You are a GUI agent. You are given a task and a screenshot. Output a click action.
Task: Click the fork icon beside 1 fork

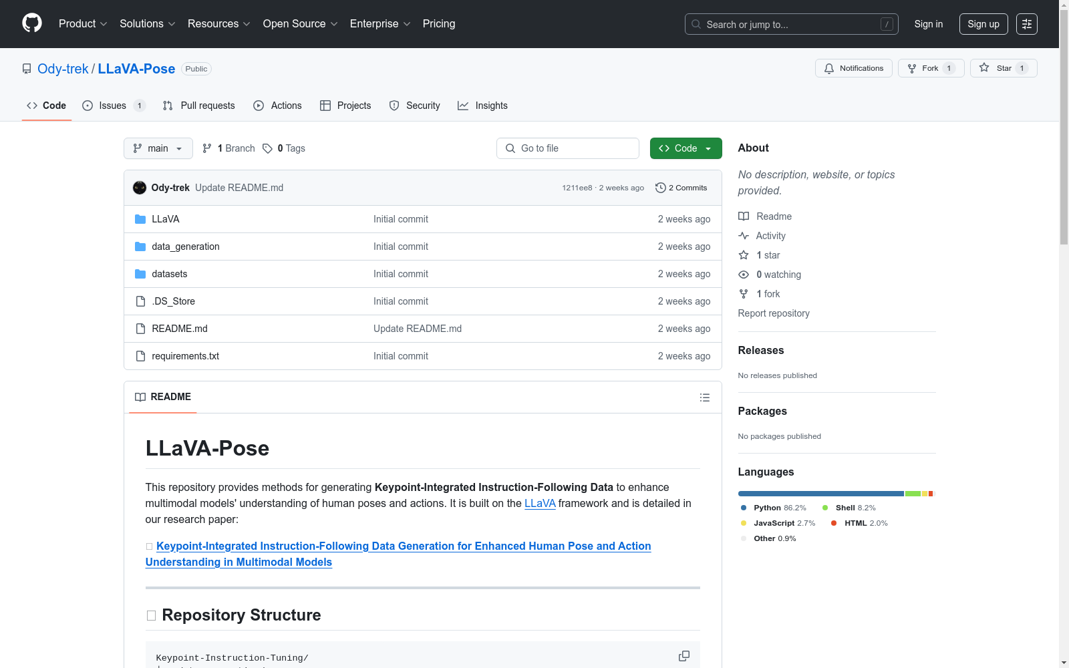(744, 294)
